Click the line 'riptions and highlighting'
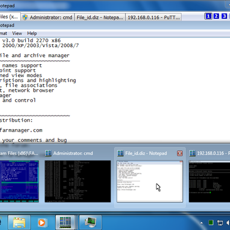The image size is (230, 230). 38,80
